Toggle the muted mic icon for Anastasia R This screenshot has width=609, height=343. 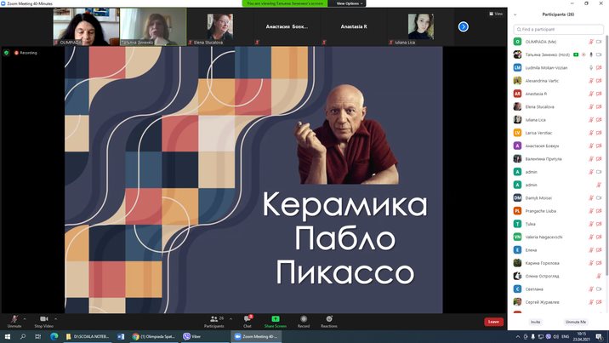click(x=589, y=94)
